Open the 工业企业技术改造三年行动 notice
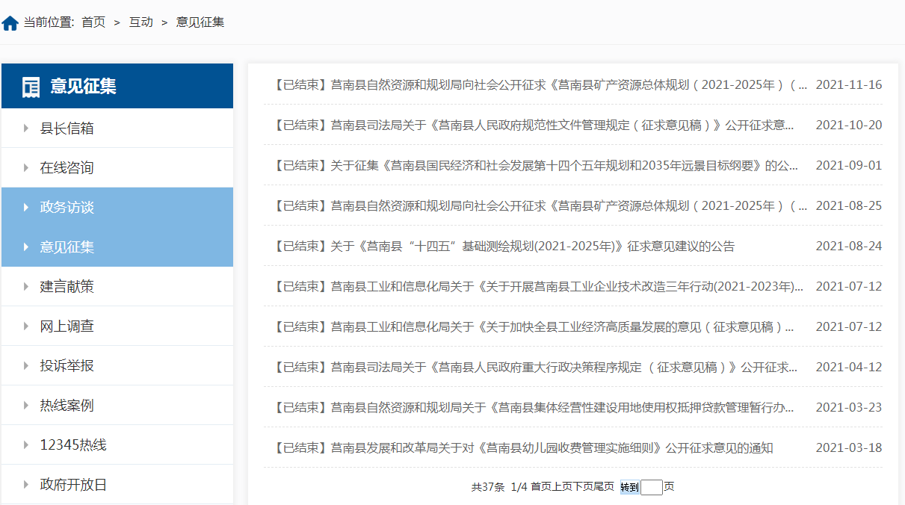This screenshot has width=905, height=505. pos(538,286)
